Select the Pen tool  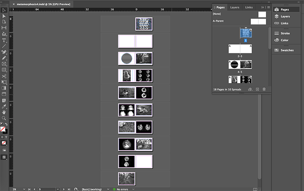[4, 52]
